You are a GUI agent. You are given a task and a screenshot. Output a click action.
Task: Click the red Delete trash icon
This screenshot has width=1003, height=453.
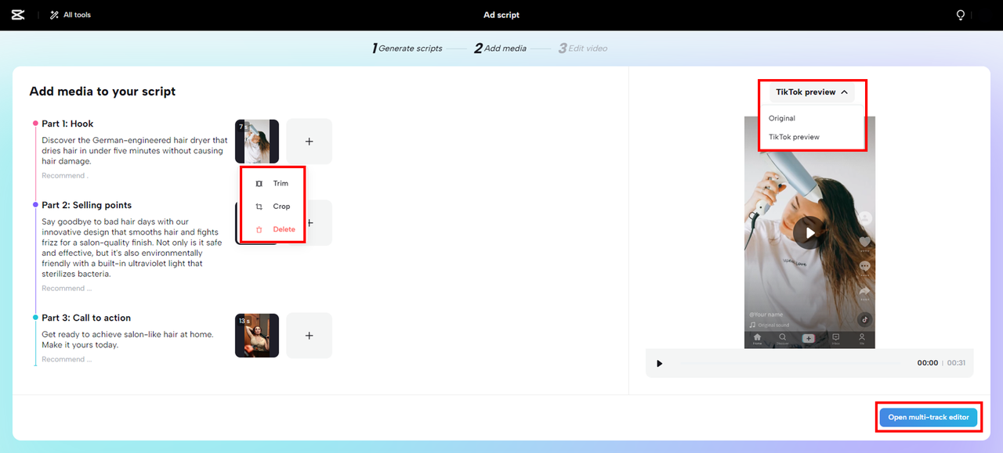point(259,229)
